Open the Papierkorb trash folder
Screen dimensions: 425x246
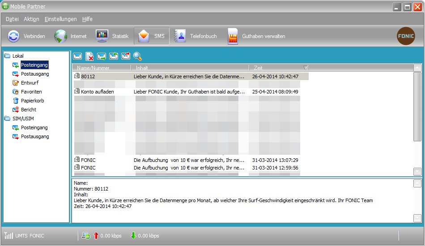pos(32,101)
